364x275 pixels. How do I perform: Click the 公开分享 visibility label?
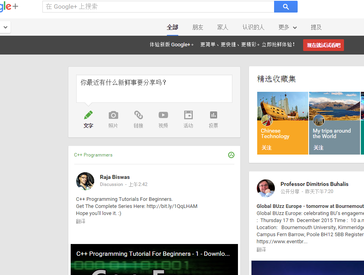pos(290,191)
